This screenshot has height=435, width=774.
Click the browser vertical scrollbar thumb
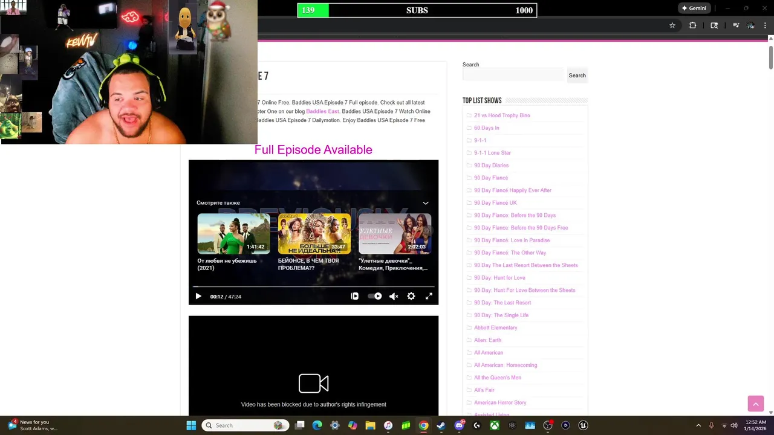pyautogui.click(x=770, y=56)
